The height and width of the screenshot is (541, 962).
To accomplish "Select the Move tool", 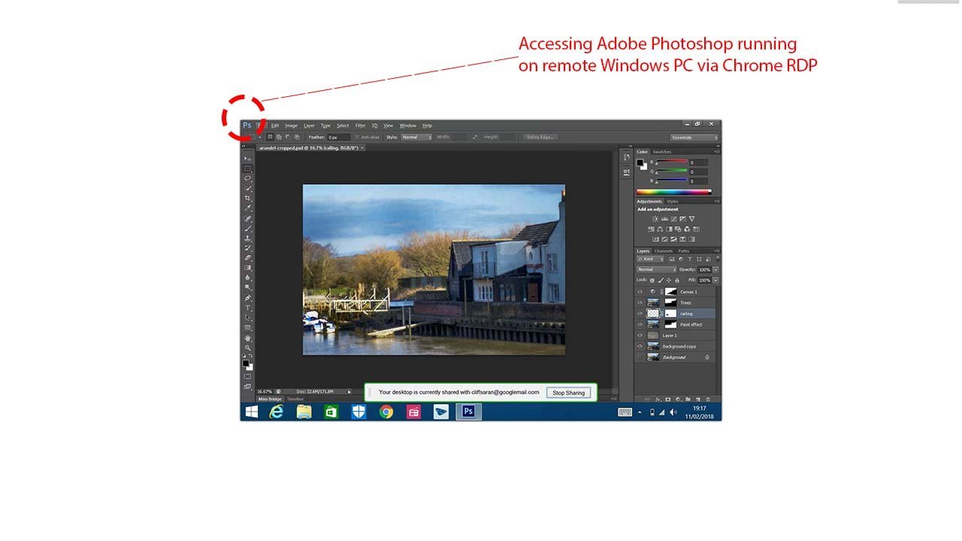I will tap(247, 159).
